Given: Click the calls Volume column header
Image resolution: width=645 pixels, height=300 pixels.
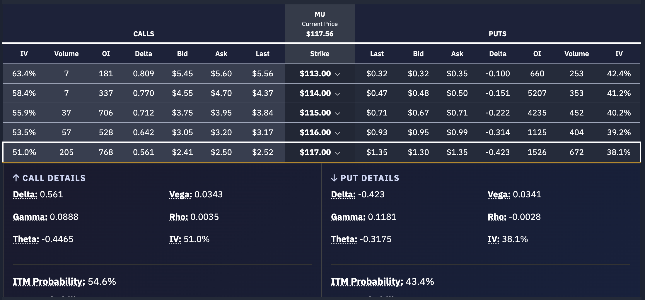Looking at the screenshot, I should click(66, 54).
